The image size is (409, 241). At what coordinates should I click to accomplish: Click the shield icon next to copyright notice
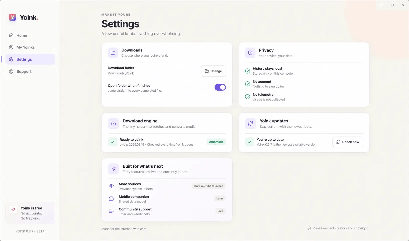point(309,228)
